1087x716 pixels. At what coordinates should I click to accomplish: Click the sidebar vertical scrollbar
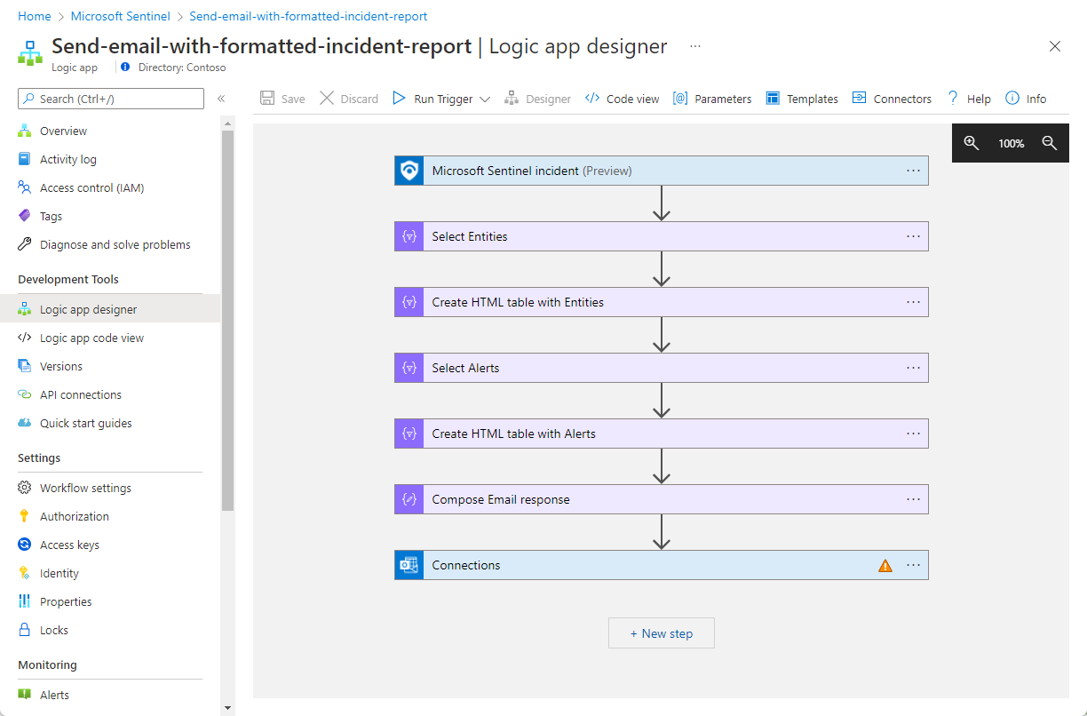tap(228, 320)
